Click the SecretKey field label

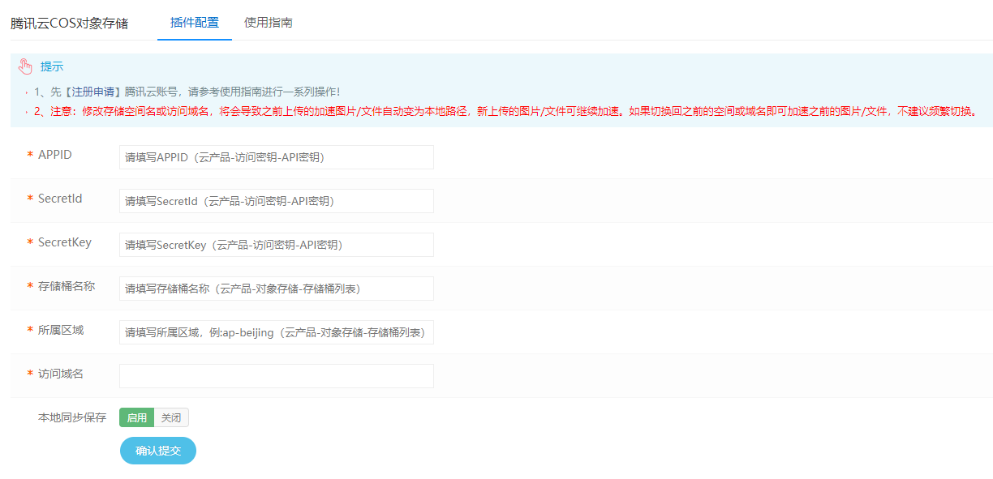65,242
